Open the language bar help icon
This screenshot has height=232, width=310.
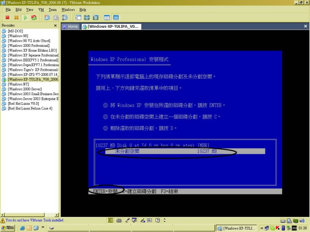click(157, 220)
